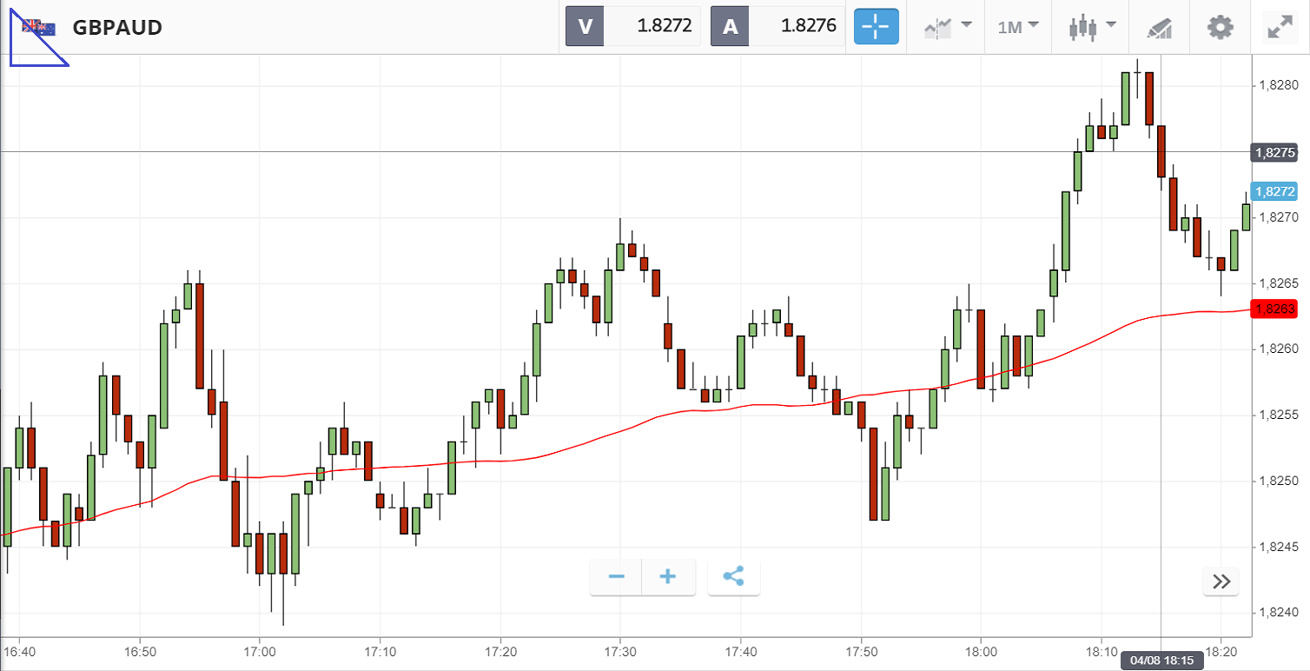Viewport: 1310px width, 671px height.
Task: Open the candlestick chart type dropdown
Action: [1092, 26]
